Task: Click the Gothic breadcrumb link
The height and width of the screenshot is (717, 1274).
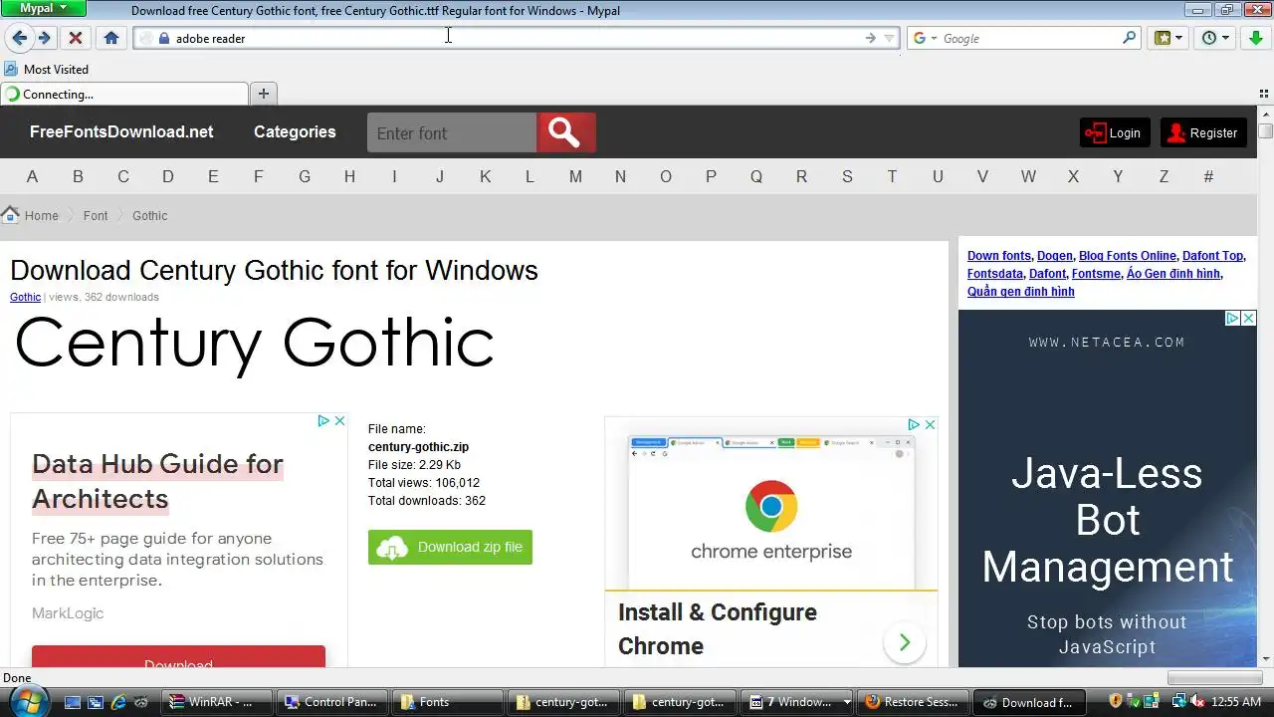Action: pyautogui.click(x=150, y=215)
